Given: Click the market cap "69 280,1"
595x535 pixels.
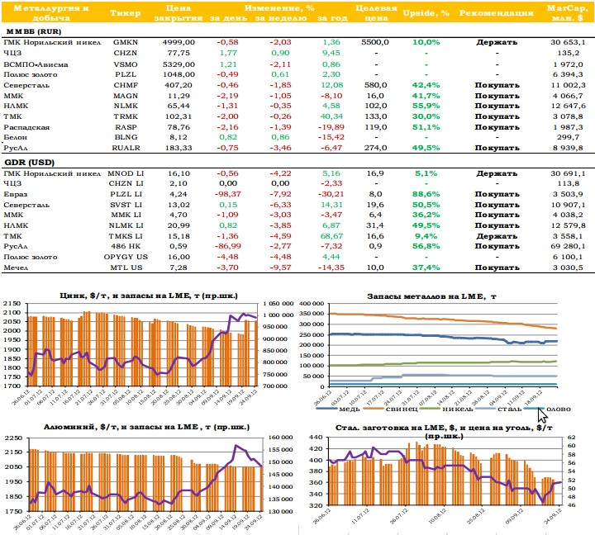Looking at the screenshot, I should [568, 246].
